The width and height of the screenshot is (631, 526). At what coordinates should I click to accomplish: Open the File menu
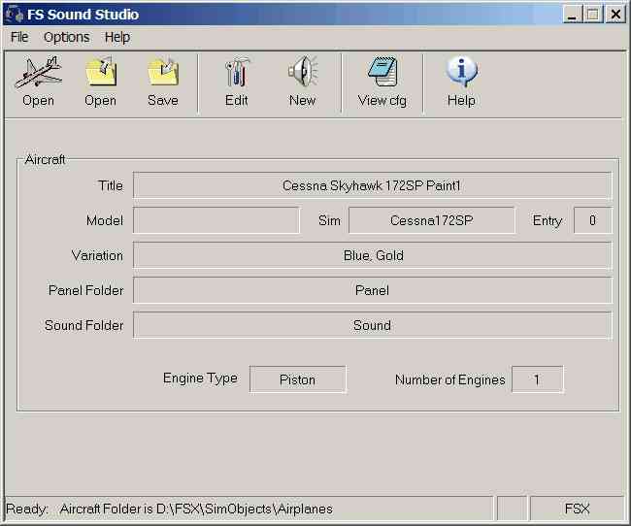point(19,37)
